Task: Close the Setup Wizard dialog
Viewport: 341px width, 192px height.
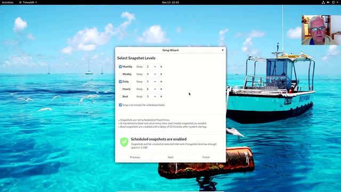Action: pyautogui.click(x=223, y=50)
